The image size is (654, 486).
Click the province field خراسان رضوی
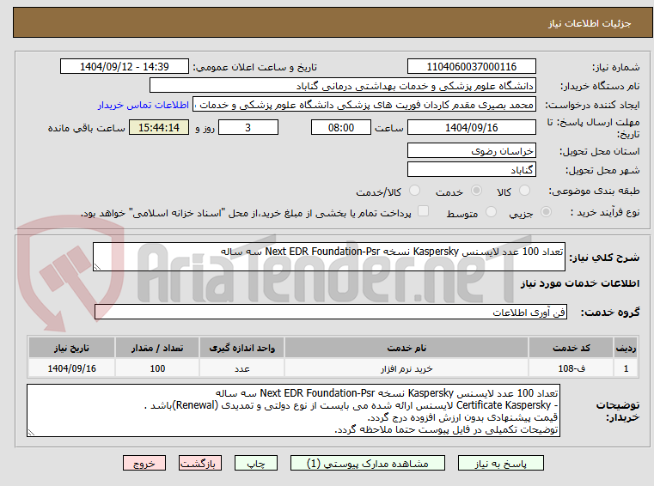[471, 150]
